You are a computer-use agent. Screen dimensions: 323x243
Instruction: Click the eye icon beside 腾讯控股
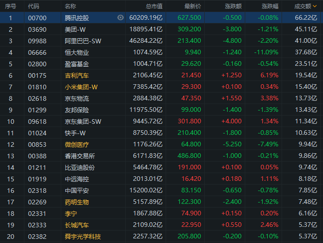click(121, 17)
